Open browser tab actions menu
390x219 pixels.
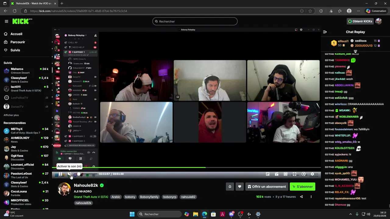coord(5,3)
